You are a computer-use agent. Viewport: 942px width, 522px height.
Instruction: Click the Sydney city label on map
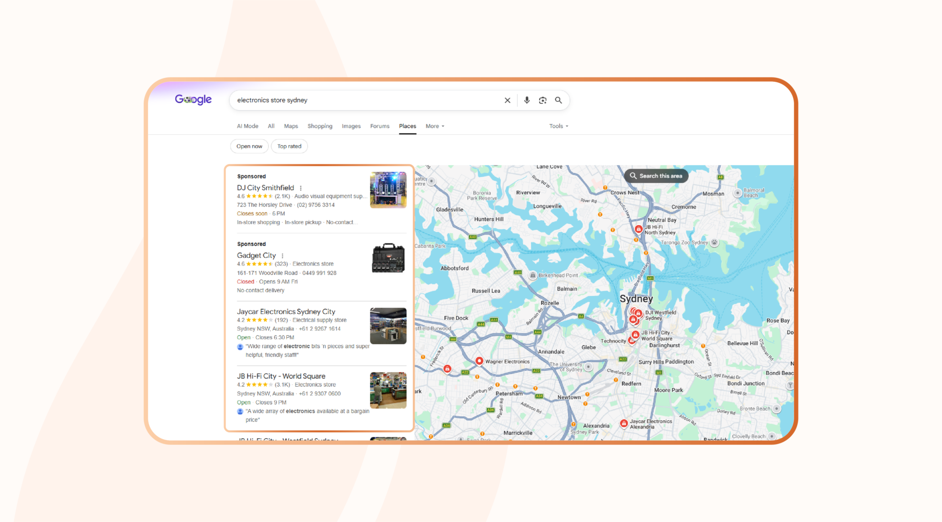coord(636,299)
